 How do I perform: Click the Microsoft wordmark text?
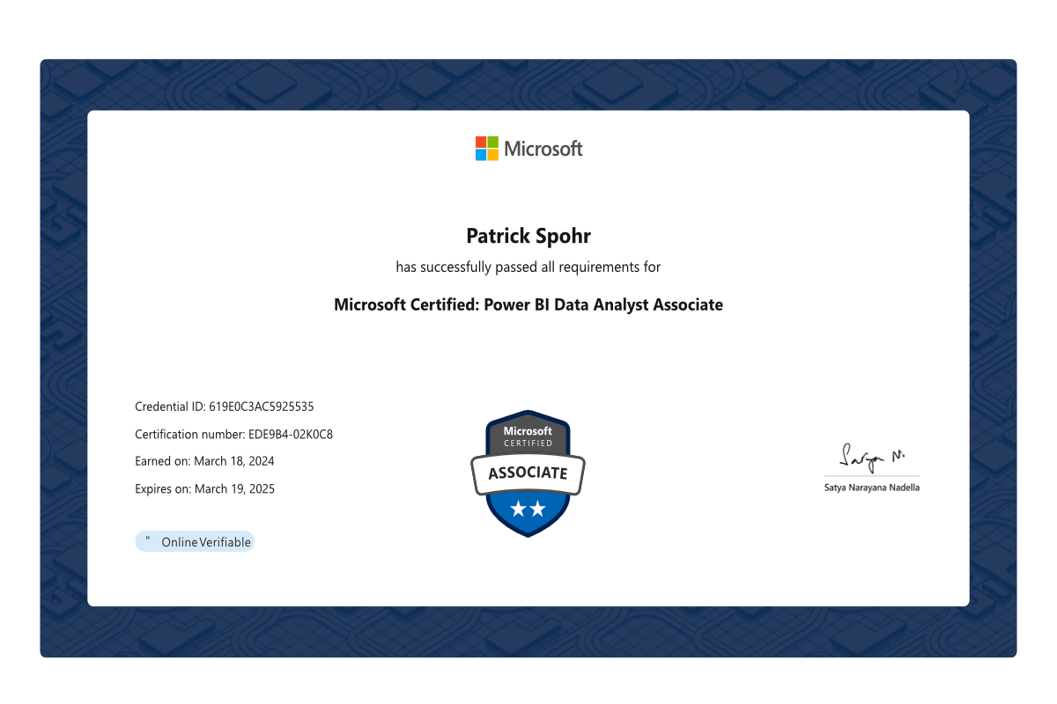click(x=543, y=149)
